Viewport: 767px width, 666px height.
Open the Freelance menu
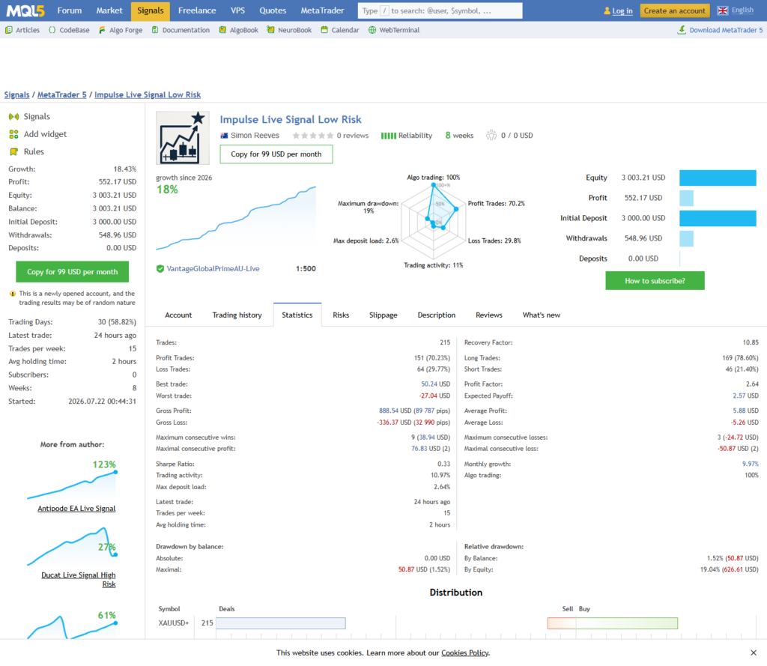[x=197, y=10]
